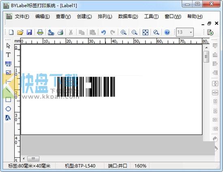Open the 窗口(W) menu
223x172 pixels.
point(173,17)
